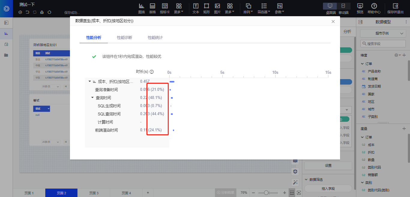Image resolution: width=410 pixels, height=197 pixels.
Task: Switch to 移动端 mobile view
Action: click(344, 6)
